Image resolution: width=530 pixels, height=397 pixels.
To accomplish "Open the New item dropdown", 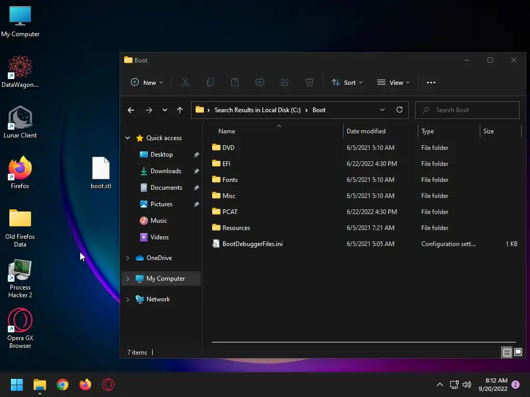I will point(147,82).
